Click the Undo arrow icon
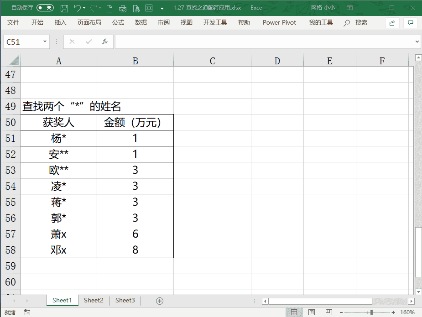 tap(77, 8)
